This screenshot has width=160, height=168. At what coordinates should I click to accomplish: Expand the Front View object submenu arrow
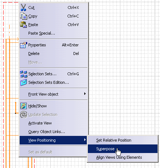(85, 94)
